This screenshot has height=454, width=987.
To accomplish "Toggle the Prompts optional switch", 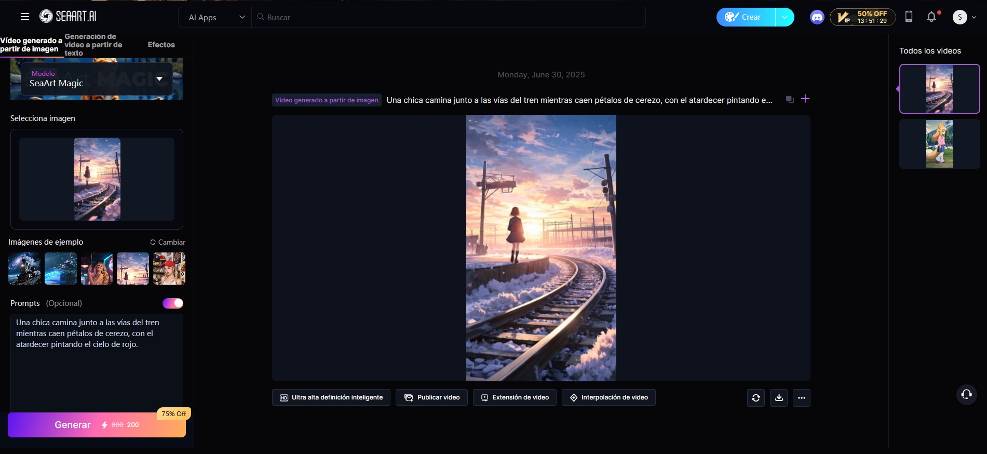I will pos(172,303).
